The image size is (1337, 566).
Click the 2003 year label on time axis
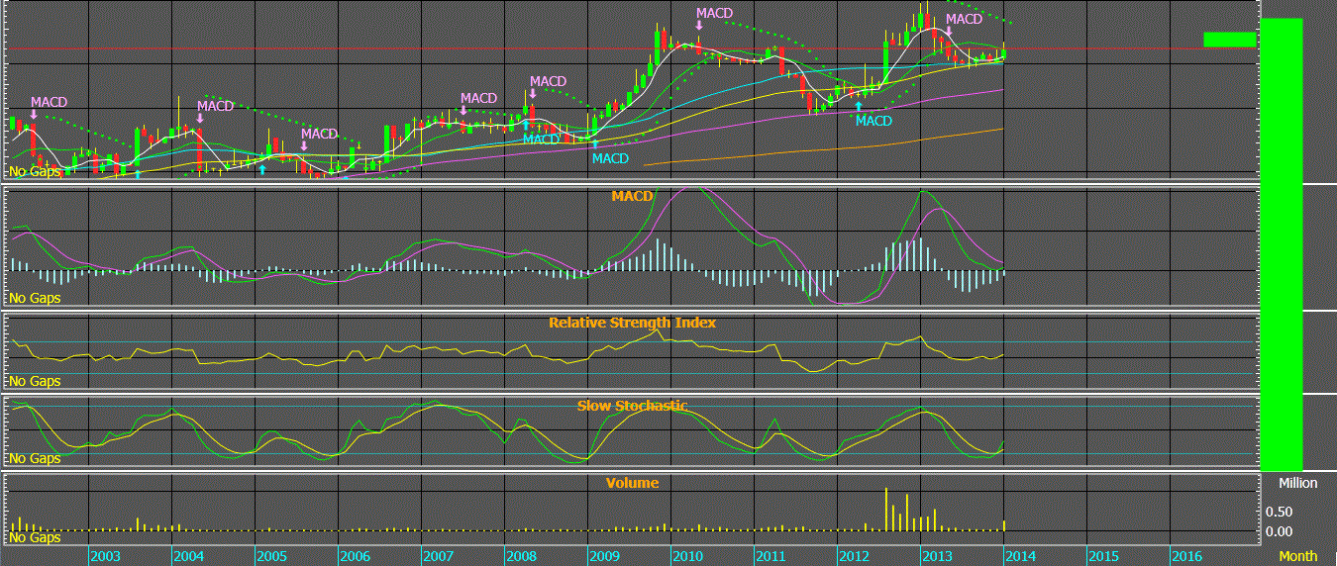tap(106, 556)
